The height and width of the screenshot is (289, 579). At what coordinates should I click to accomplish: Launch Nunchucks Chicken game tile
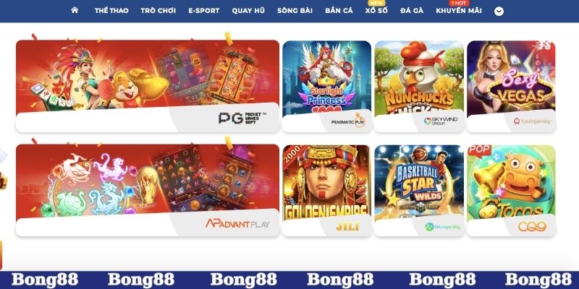(x=419, y=86)
